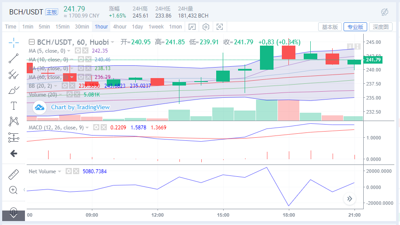Switch to 5min timeframe
This screenshot has height=225, width=400.
click(x=44, y=27)
